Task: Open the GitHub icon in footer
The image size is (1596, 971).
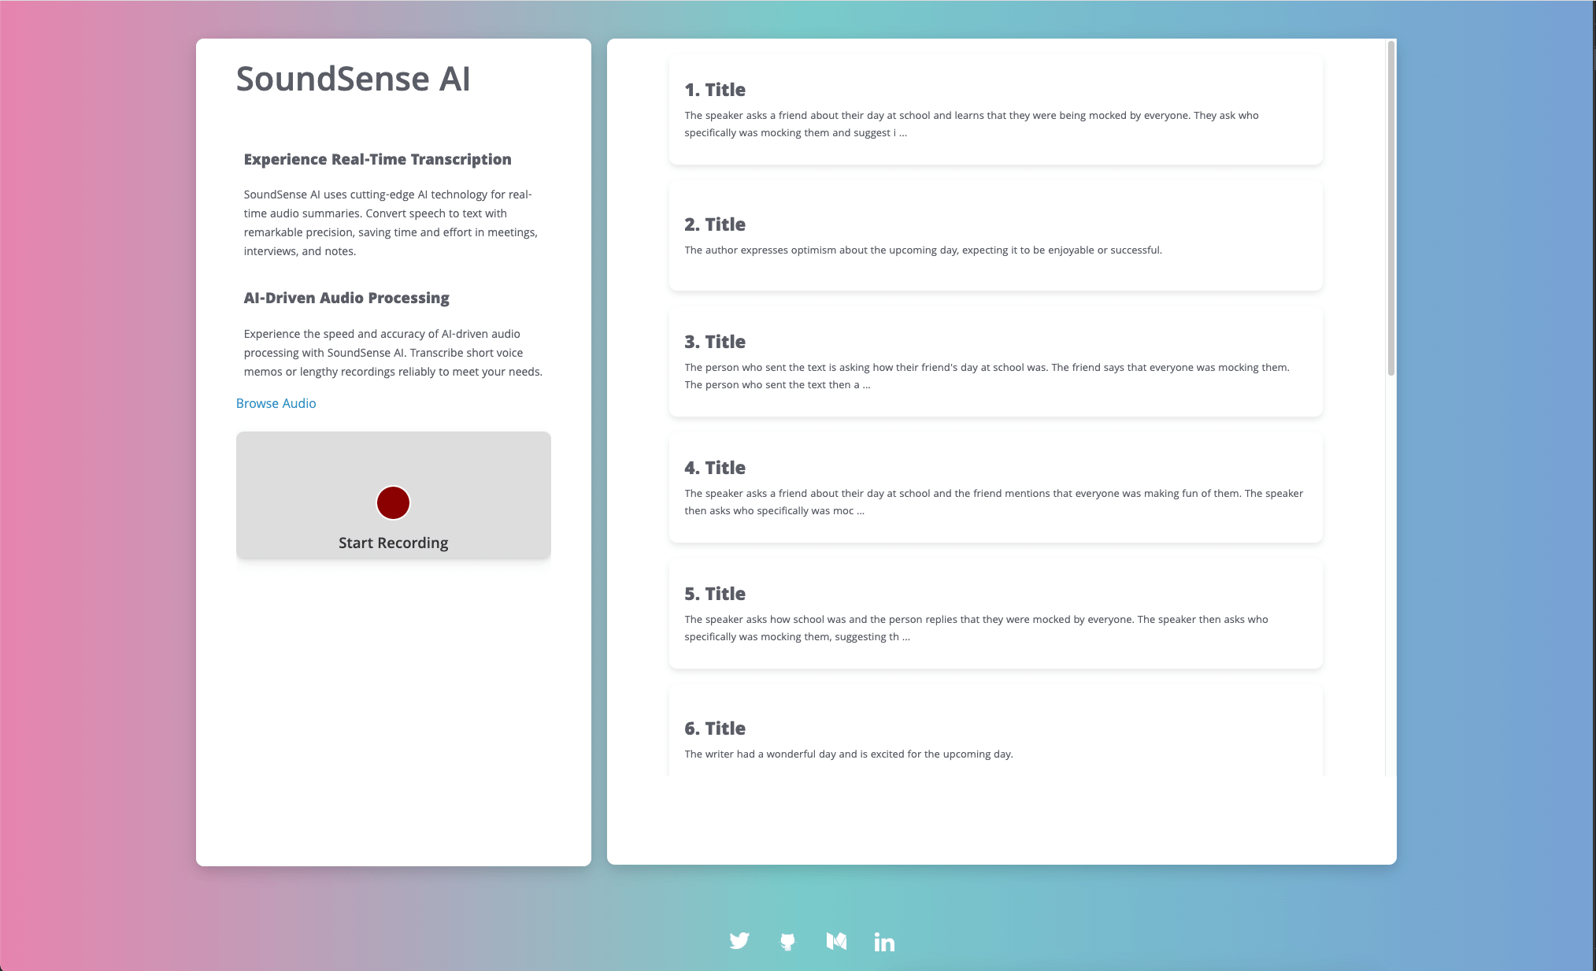Action: tap(787, 941)
